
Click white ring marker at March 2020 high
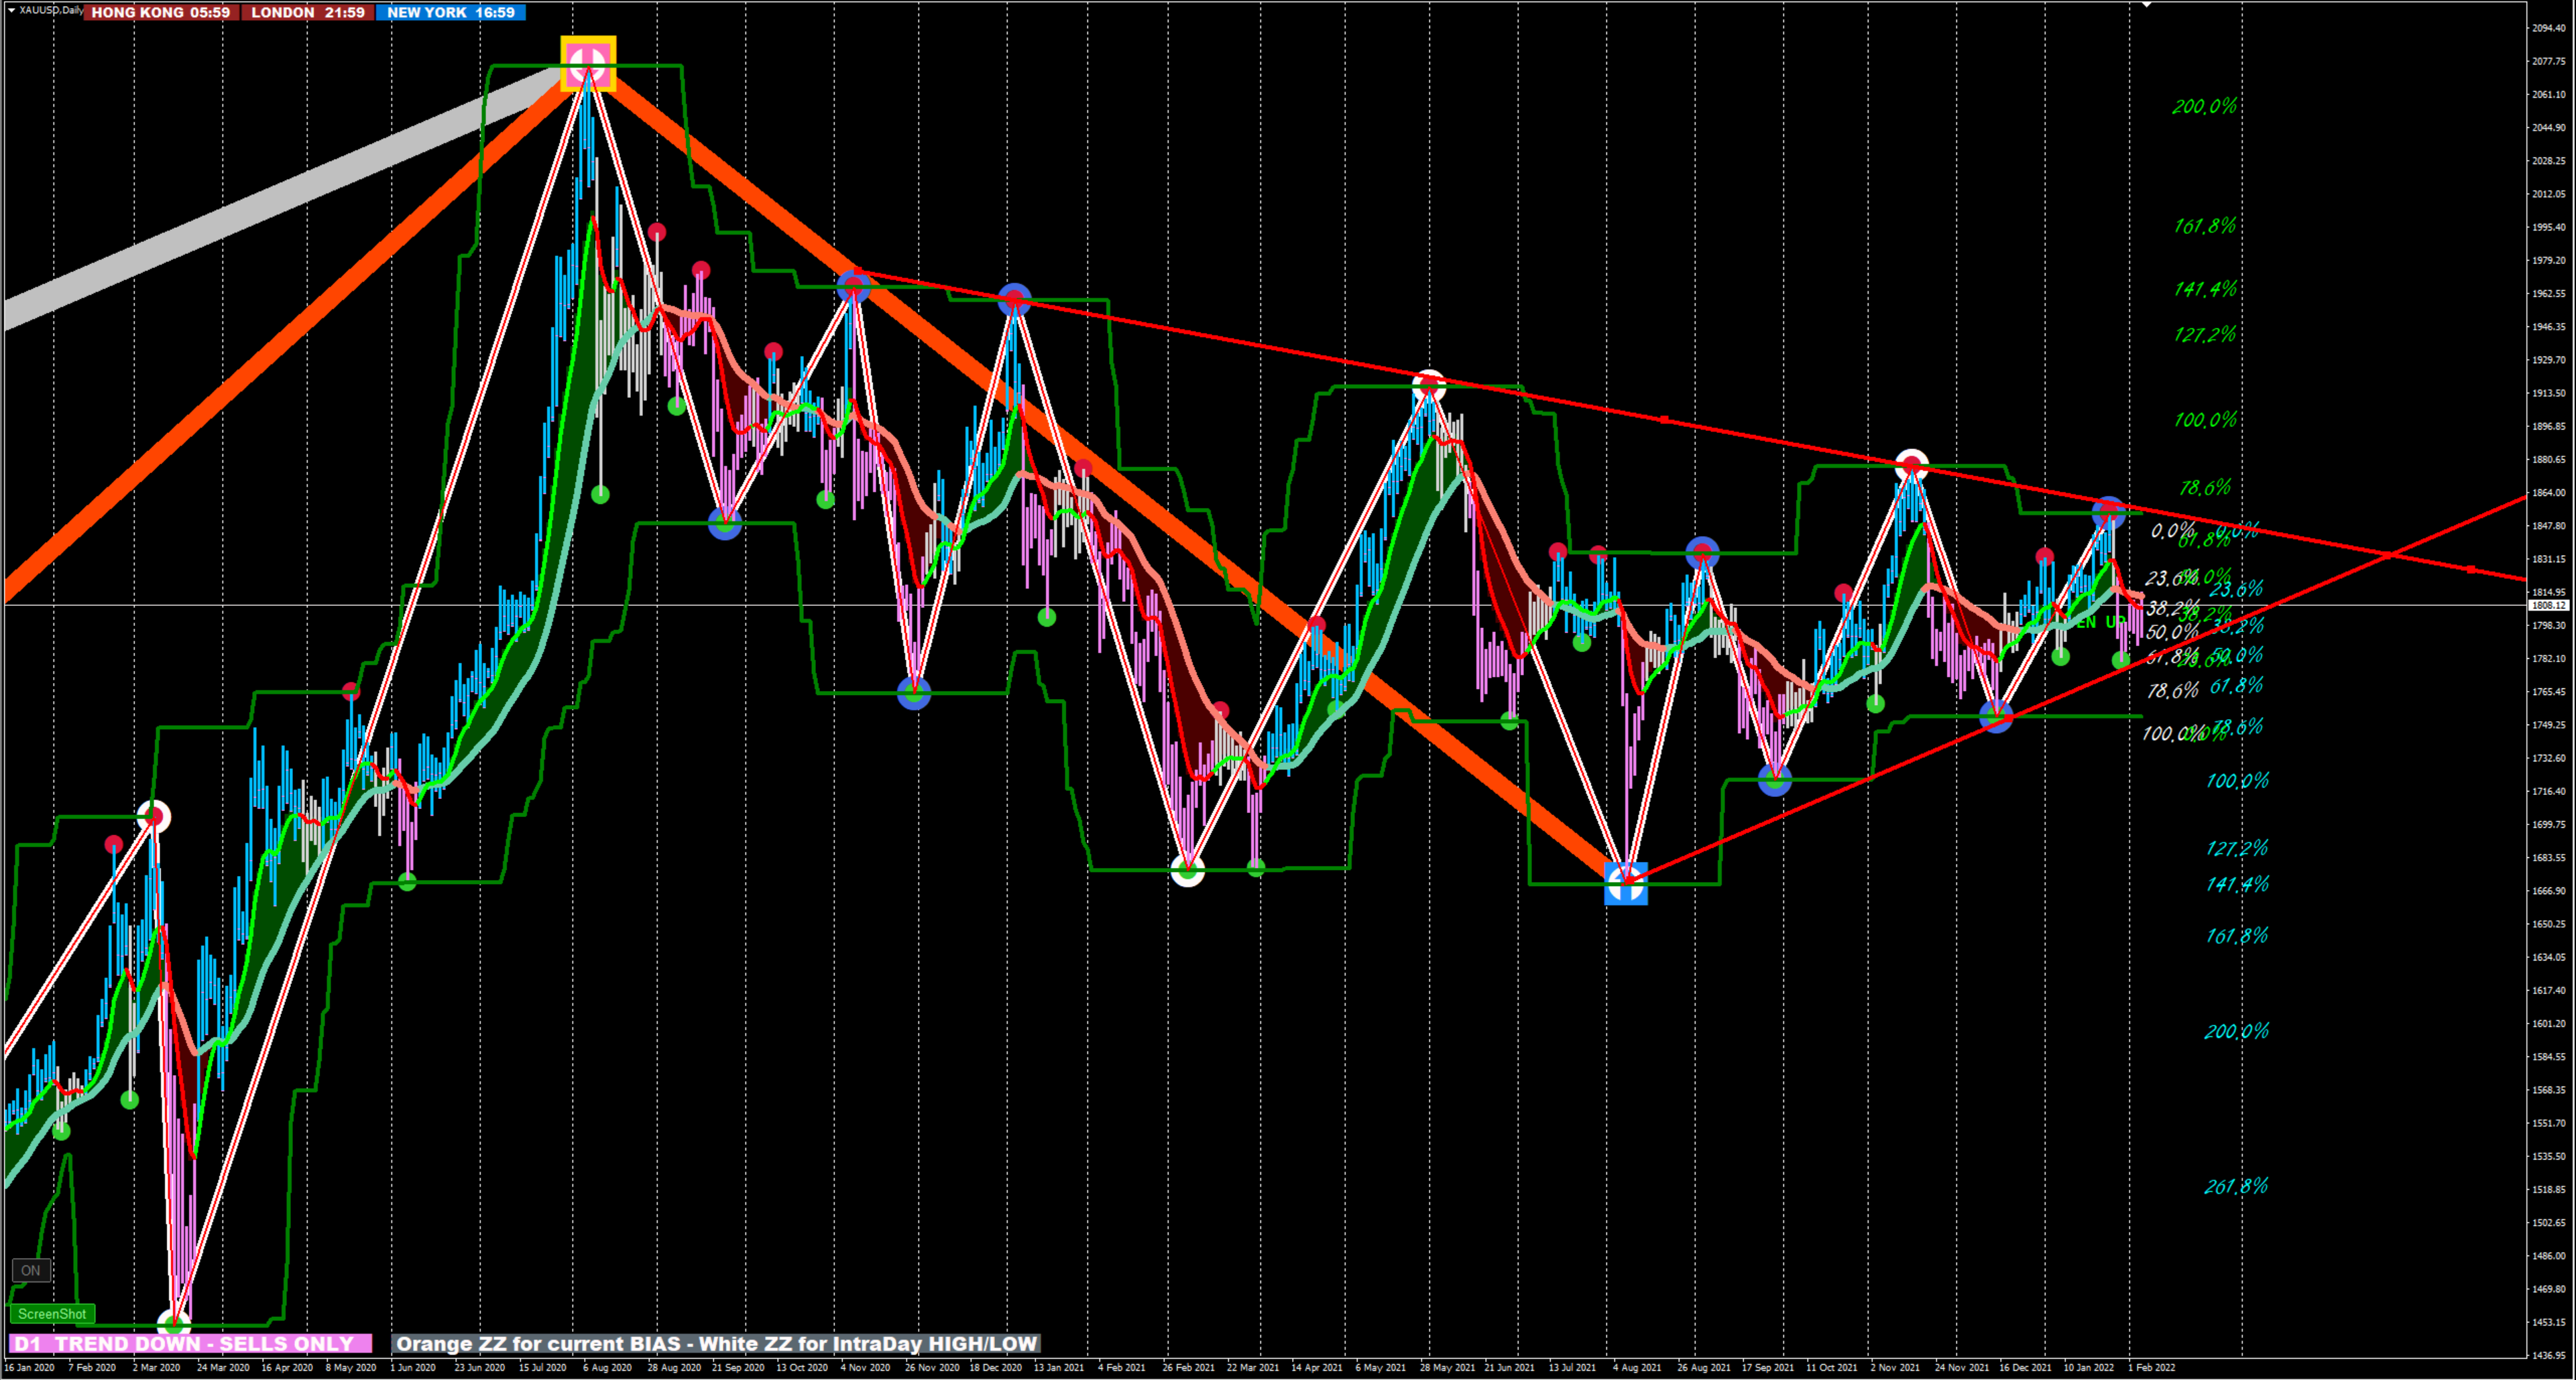point(154,816)
